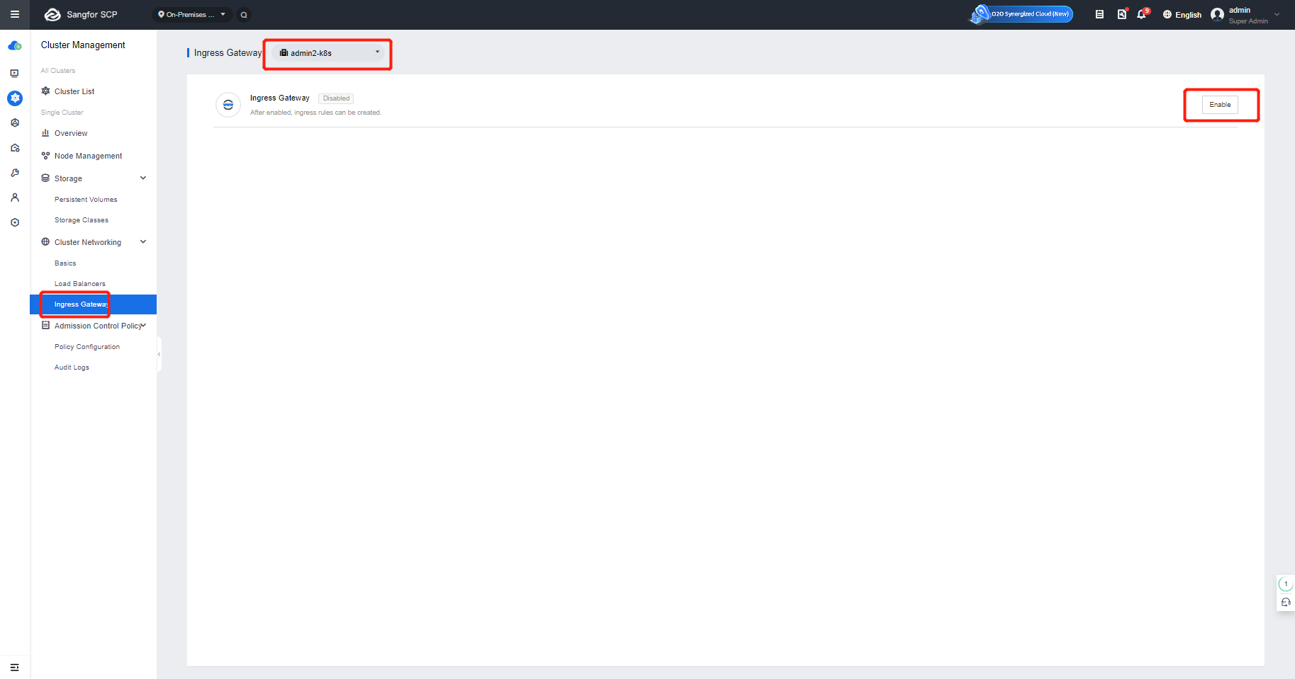Open the monitor play icon in left rail
Image resolution: width=1295 pixels, height=679 pixels.
(15, 73)
